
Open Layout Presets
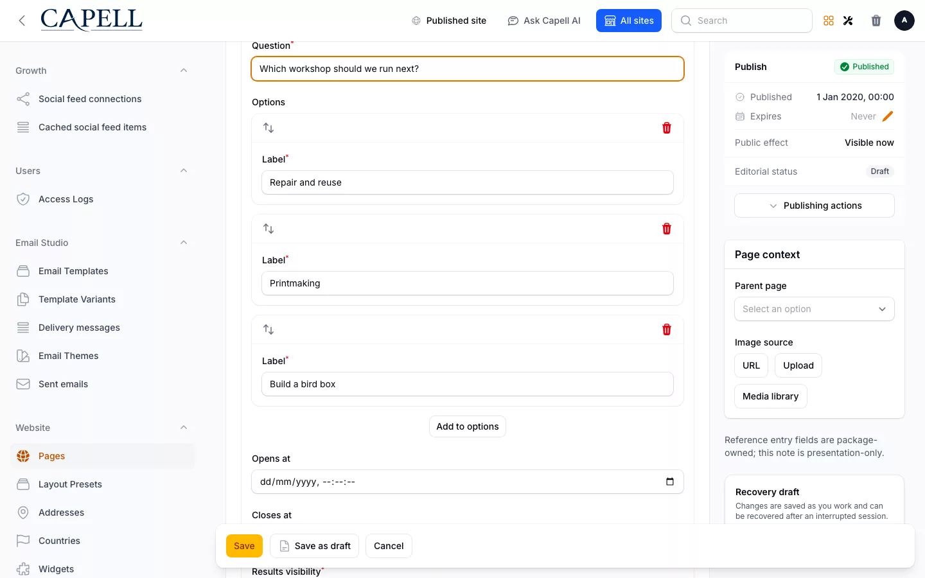[103, 484]
